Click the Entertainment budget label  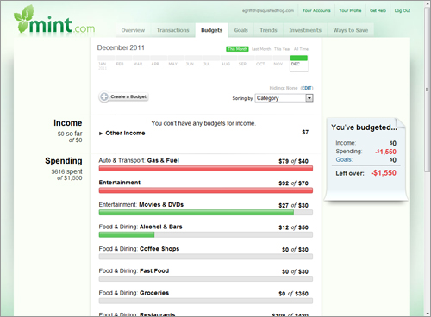click(120, 183)
